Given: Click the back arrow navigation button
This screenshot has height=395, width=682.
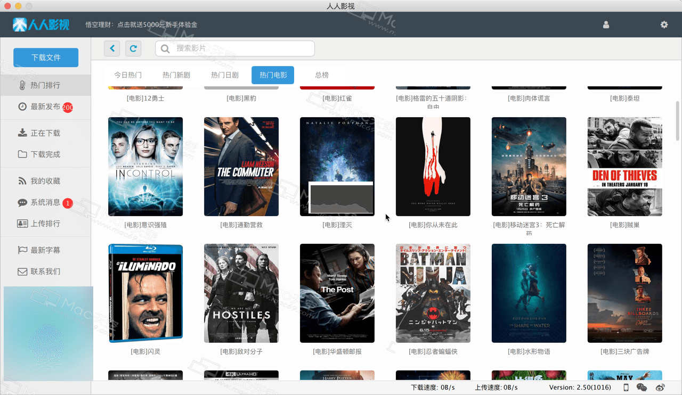Looking at the screenshot, I should 112,48.
